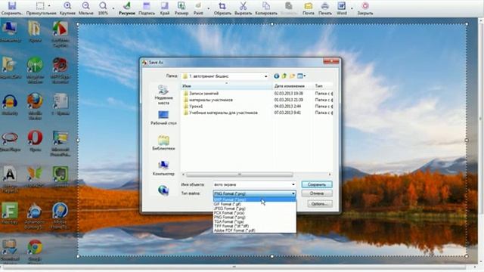Open the Имя объекта history dropdown arrow
This screenshot has width=484, height=272.
coord(293,184)
